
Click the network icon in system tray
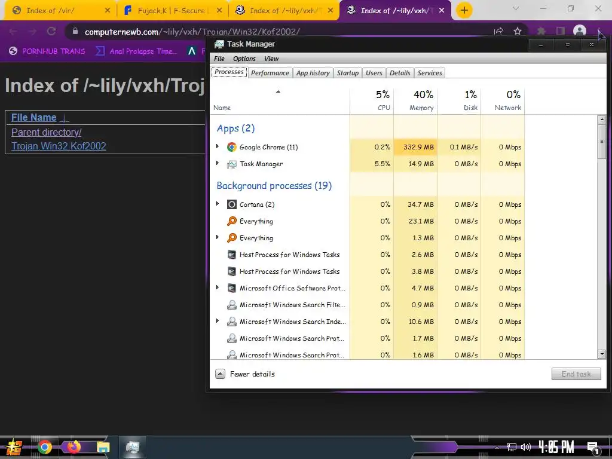pos(511,447)
